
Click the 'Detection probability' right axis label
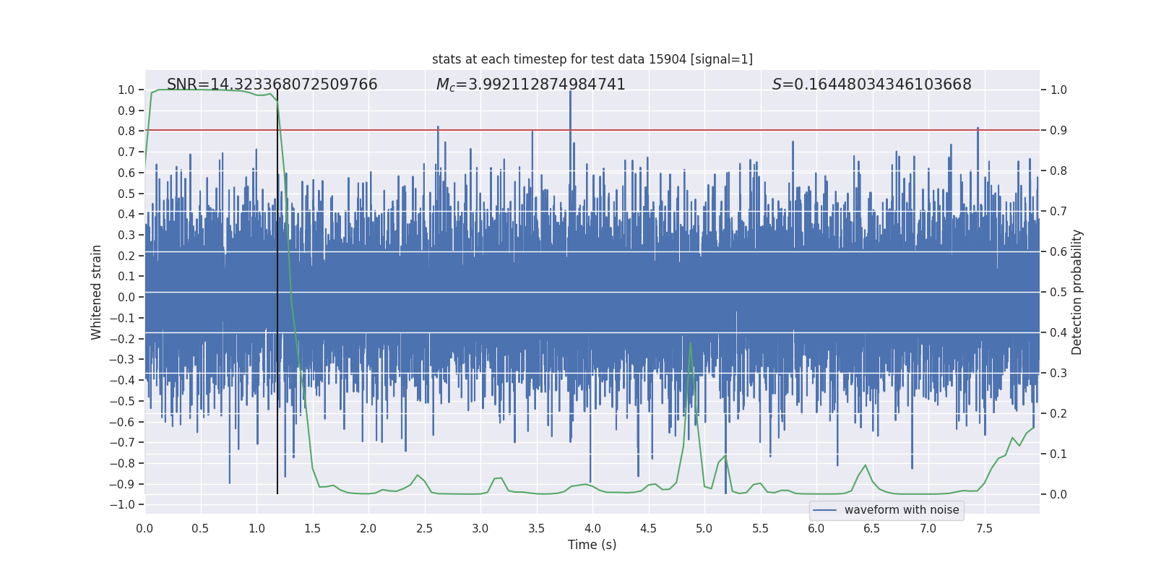tap(1077, 292)
